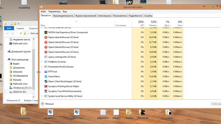
Task: Switch to the Службы tab
Action: [x=148, y=16]
